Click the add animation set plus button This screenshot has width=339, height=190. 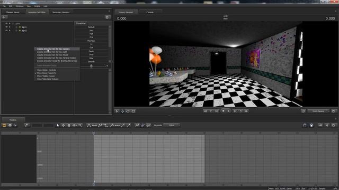(4, 17)
